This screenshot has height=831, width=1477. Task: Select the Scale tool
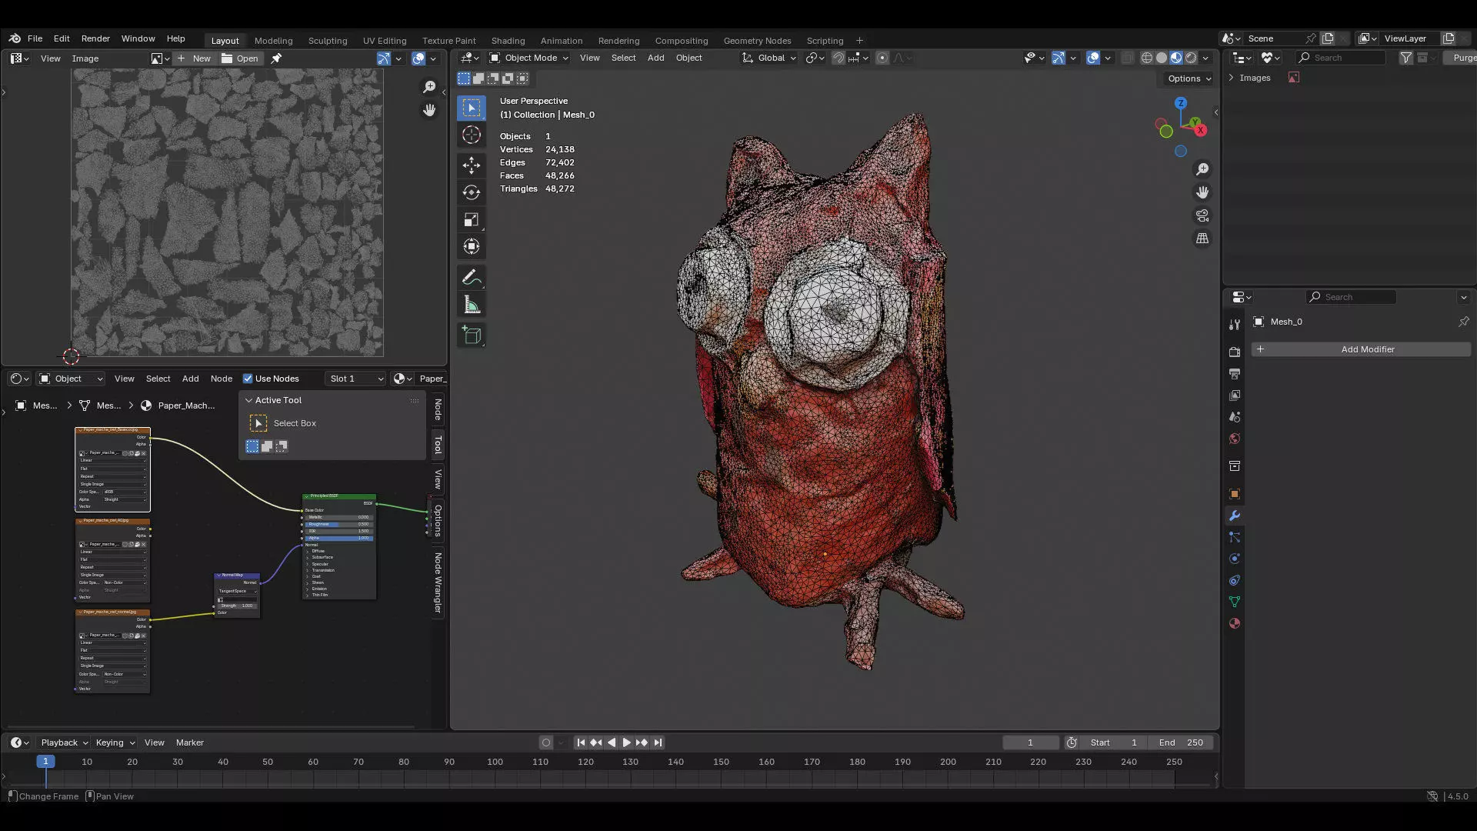coord(472,220)
